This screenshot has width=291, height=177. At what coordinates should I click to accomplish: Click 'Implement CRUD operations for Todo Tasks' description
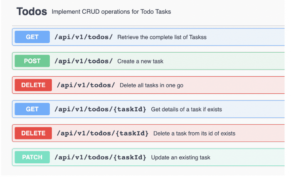click(111, 12)
